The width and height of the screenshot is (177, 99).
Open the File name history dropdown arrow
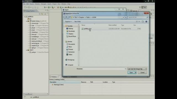coord(125,69)
